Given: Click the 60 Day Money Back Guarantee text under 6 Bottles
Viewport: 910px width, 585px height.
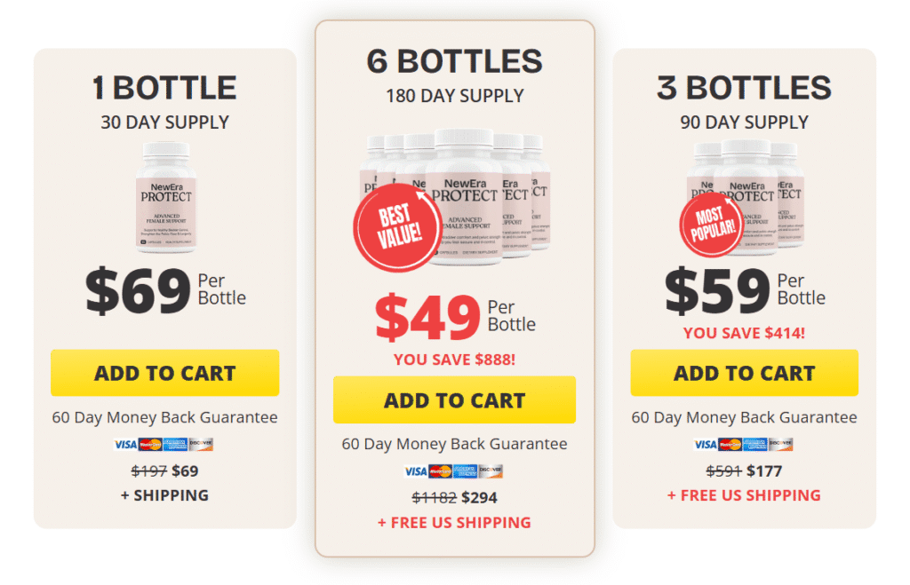Looking at the screenshot, I should click(x=454, y=444).
